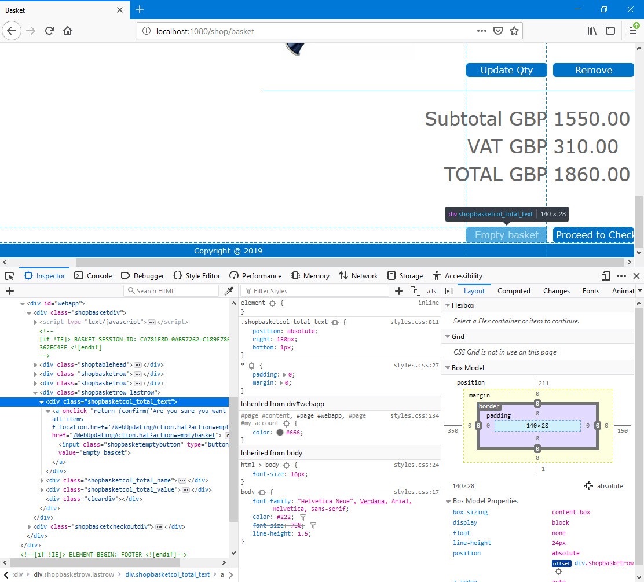
Task: Pick a color with the eyedropper
Action: (x=229, y=291)
